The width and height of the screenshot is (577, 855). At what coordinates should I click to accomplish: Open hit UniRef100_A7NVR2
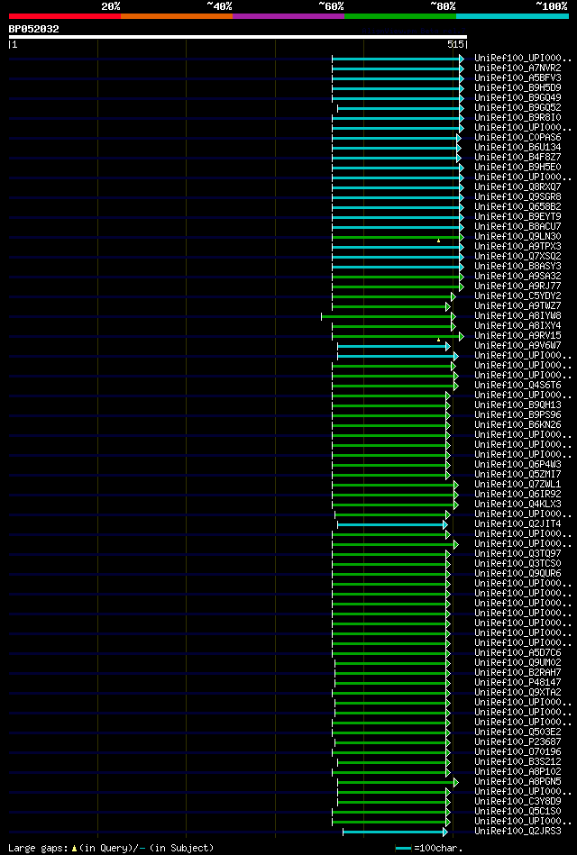[517, 68]
